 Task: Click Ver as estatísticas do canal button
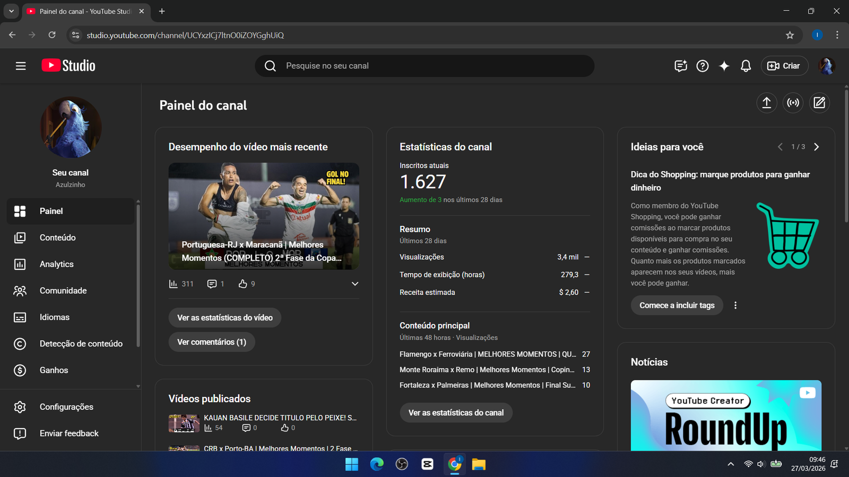(456, 413)
